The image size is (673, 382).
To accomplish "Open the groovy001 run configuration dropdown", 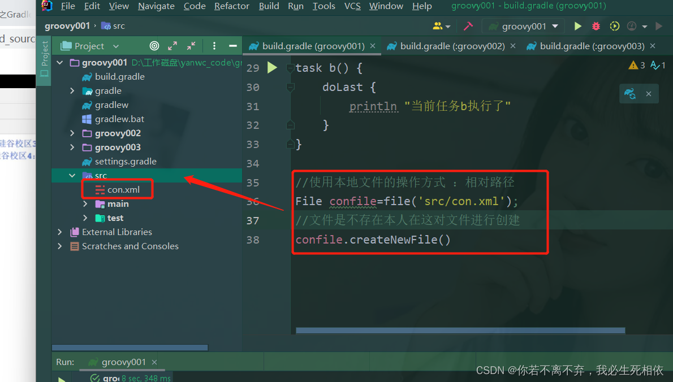I will pyautogui.click(x=523, y=26).
